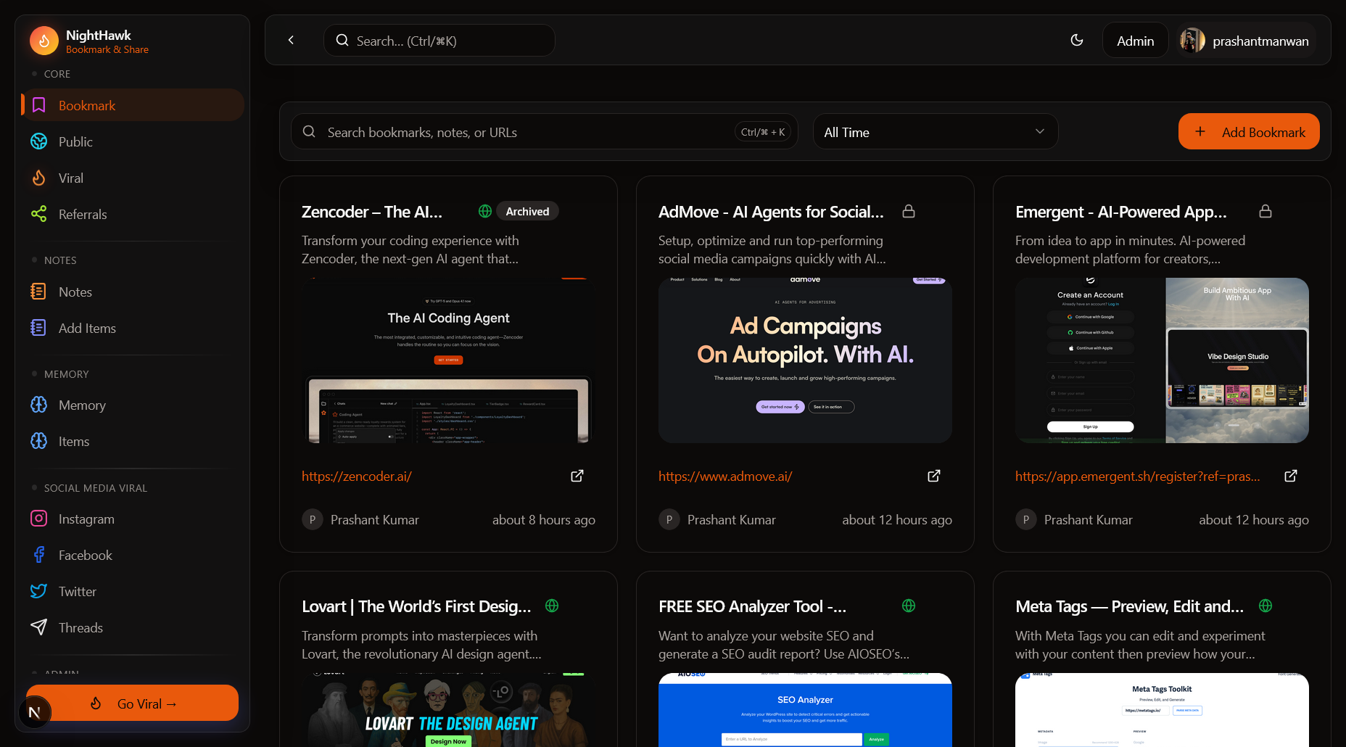Image resolution: width=1346 pixels, height=747 pixels.
Task: Click the round N badge at bottom left
Action: pos(35,712)
